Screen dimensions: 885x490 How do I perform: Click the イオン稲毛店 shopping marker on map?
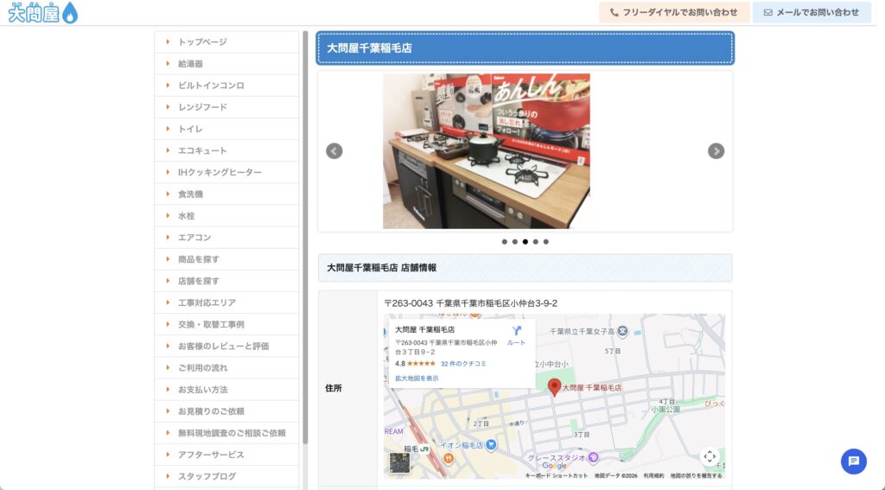(491, 445)
